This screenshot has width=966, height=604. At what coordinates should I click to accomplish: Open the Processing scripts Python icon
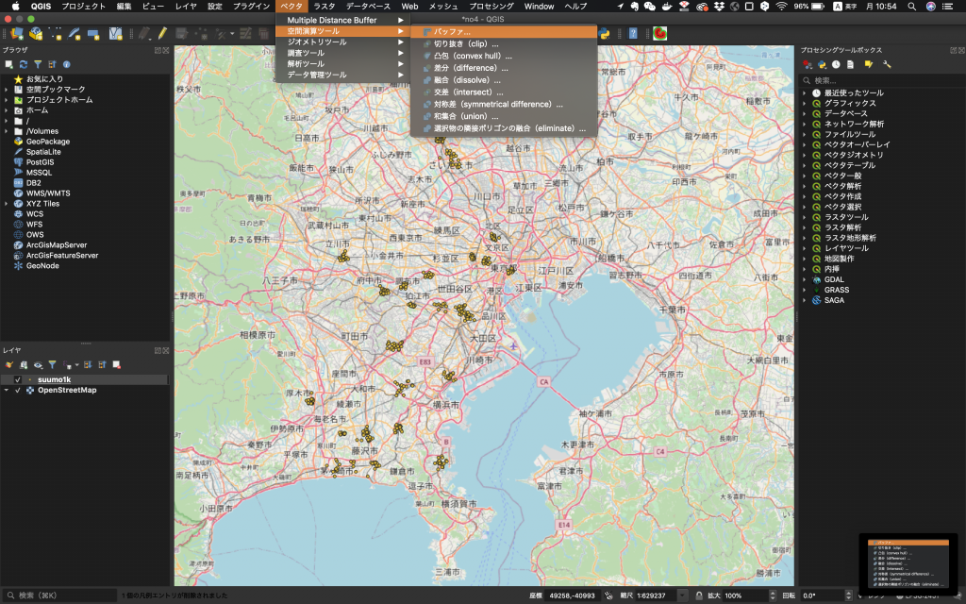[822, 64]
